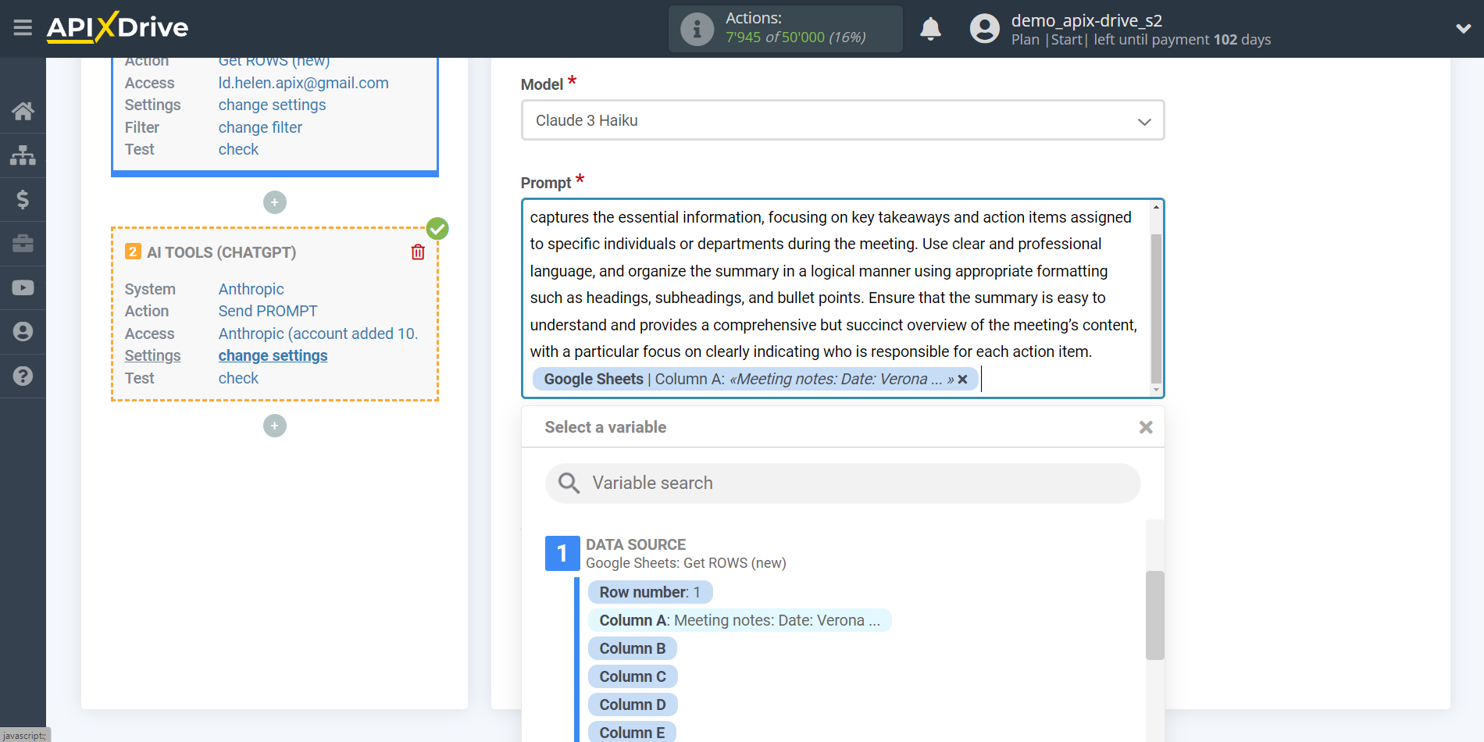The height and width of the screenshot is (742, 1484).
Task: Add step below AI Tools block
Action: pyautogui.click(x=274, y=426)
